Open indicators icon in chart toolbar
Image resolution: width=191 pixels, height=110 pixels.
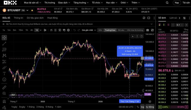click(x=51, y=30)
